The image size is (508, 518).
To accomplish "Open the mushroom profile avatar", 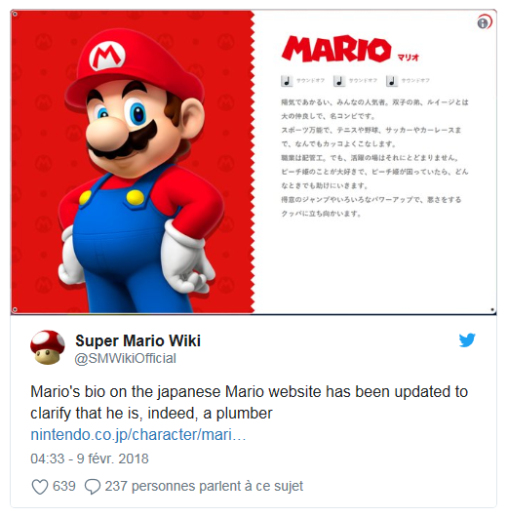I will point(48,347).
